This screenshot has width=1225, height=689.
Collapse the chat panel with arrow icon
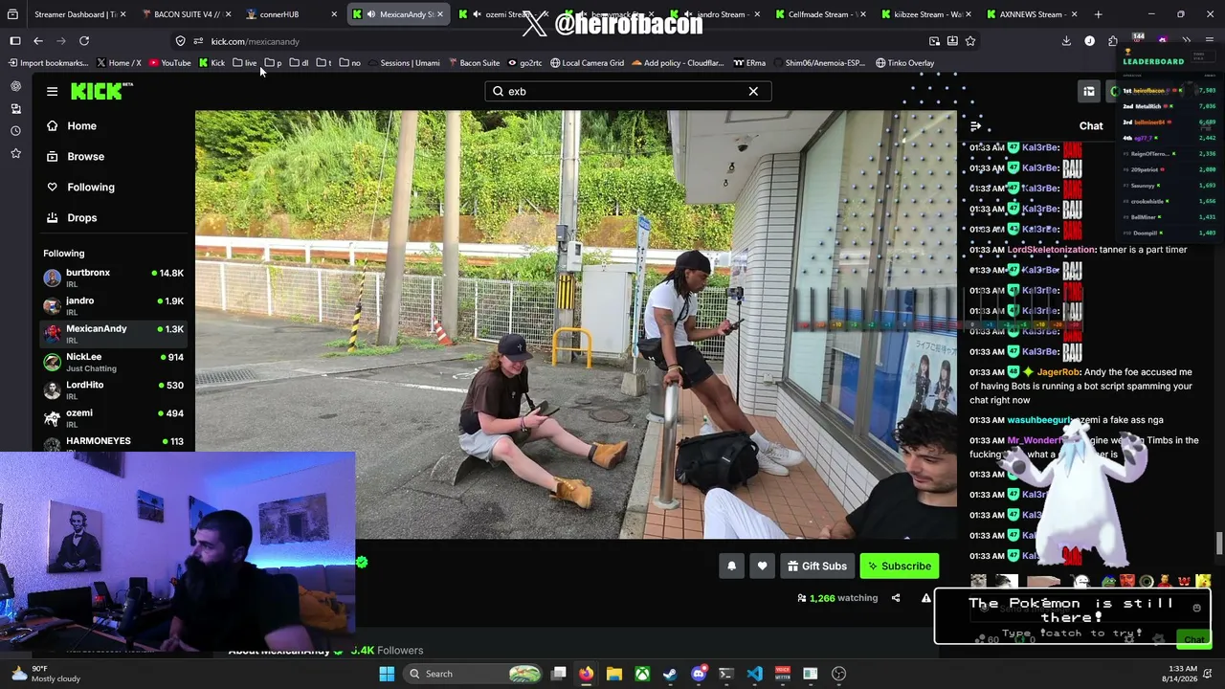[975, 125]
